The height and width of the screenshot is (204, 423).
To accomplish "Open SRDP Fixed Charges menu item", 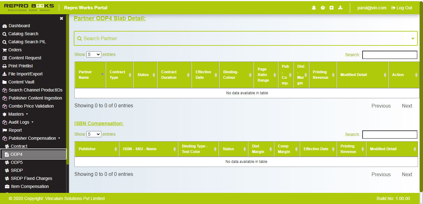I will [x=31, y=178].
